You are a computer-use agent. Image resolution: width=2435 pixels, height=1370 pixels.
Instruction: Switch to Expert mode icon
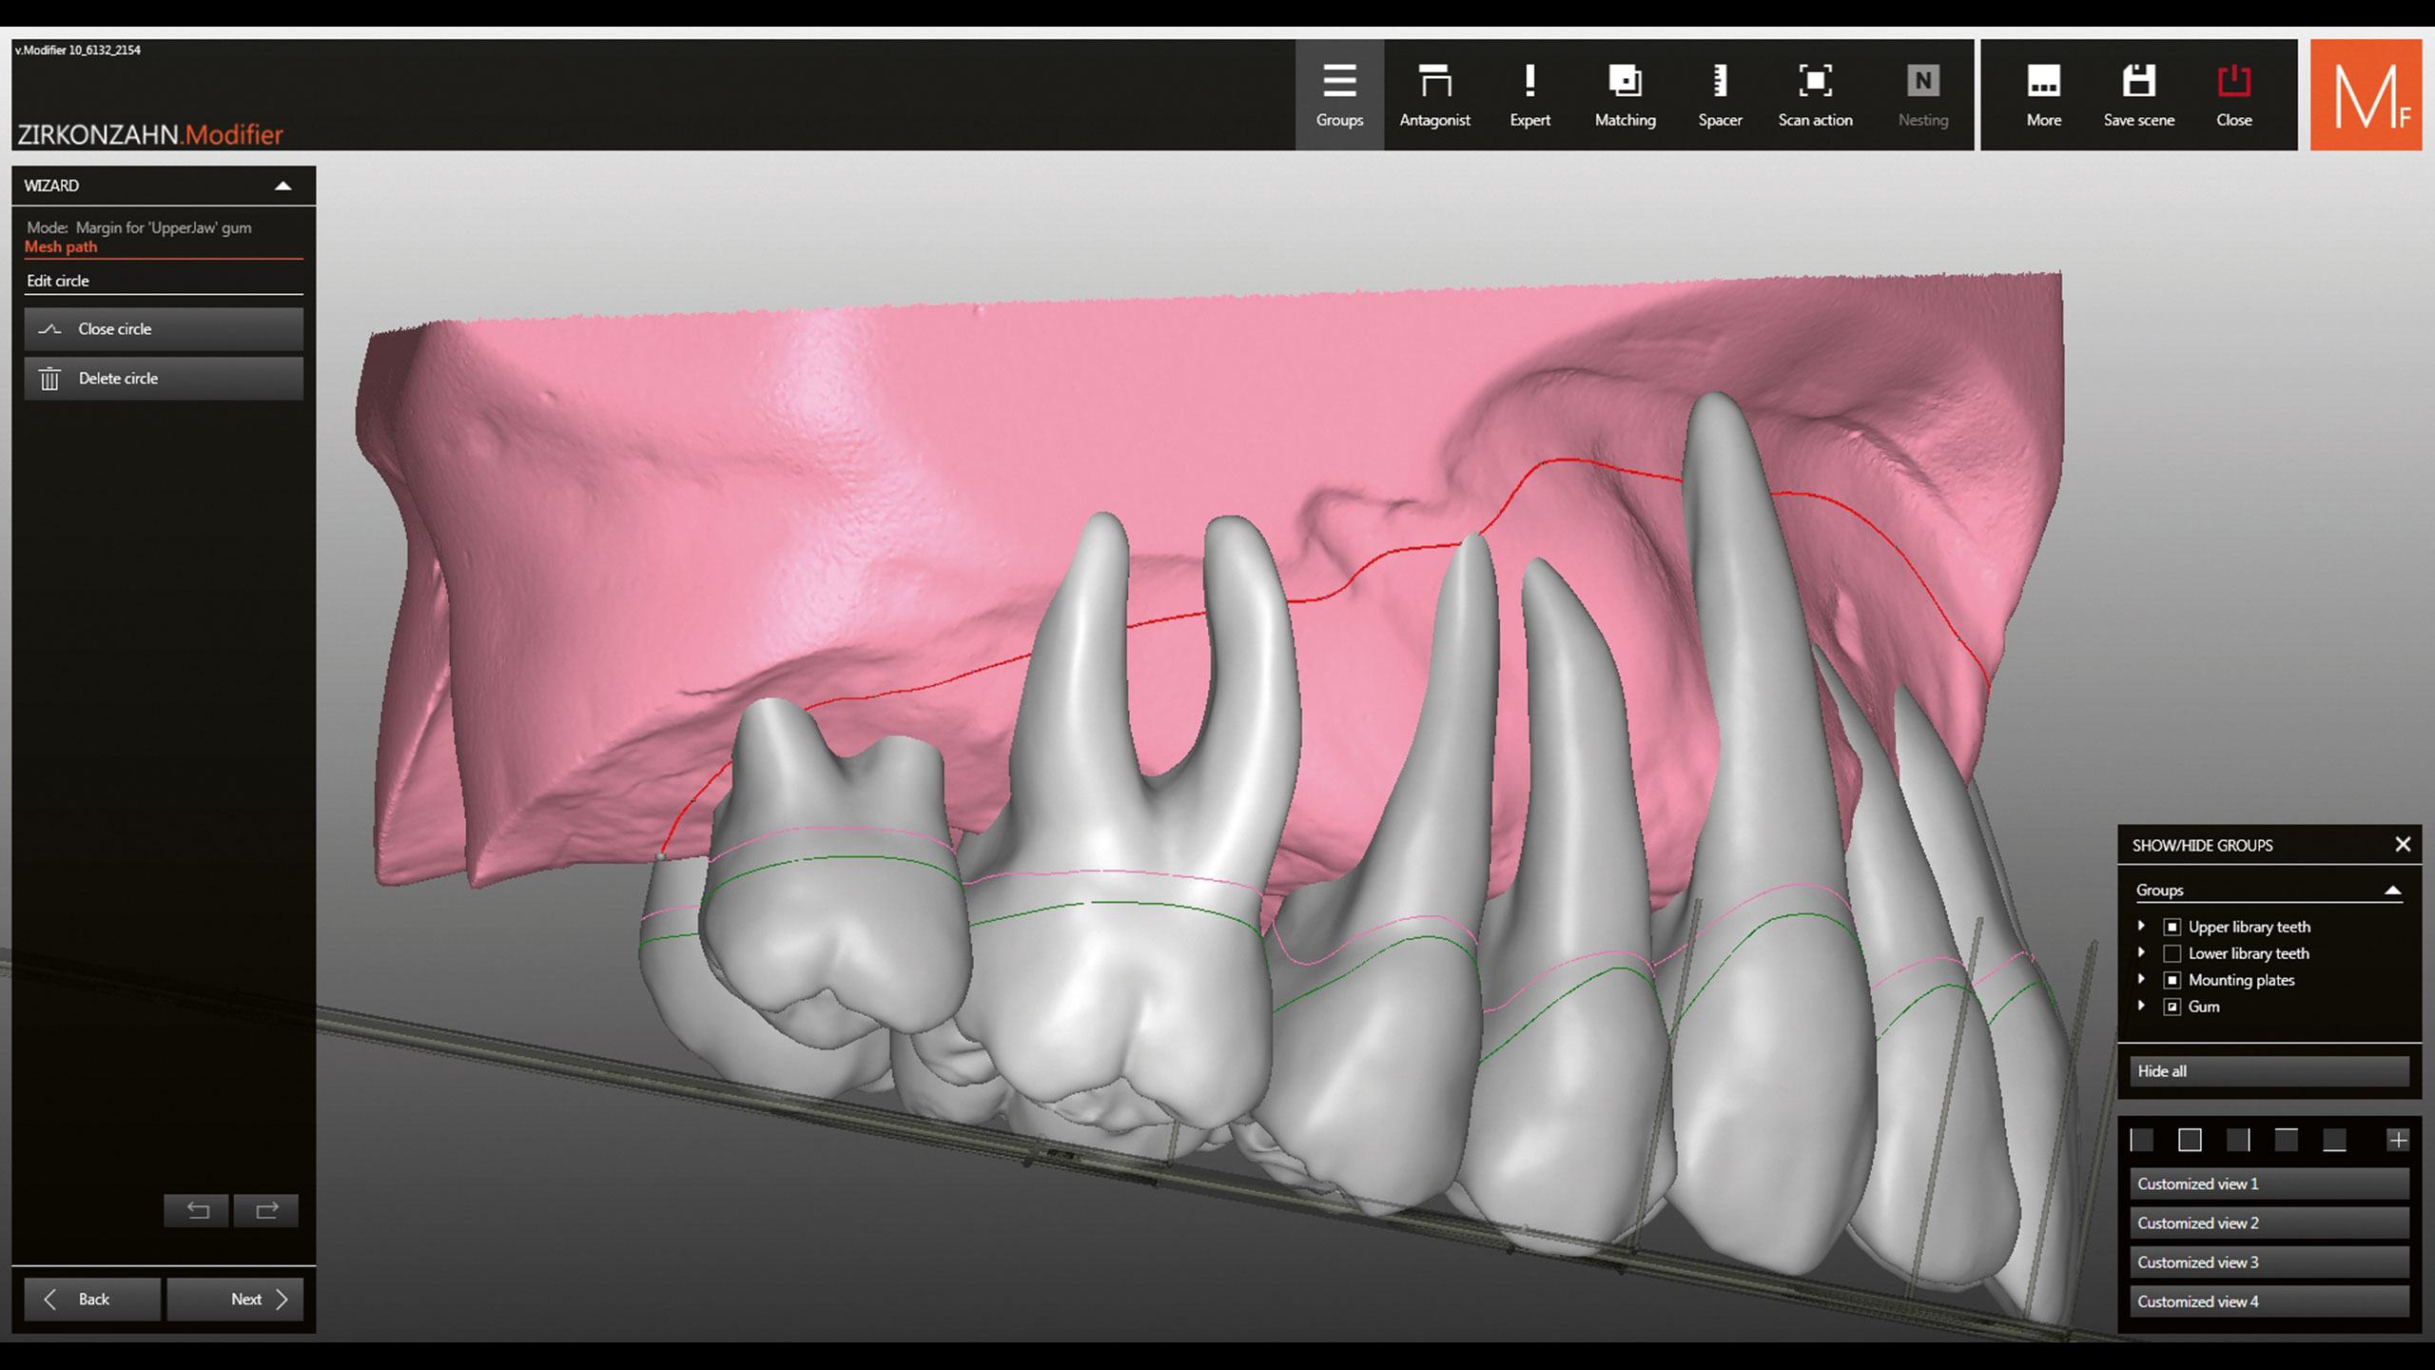(x=1529, y=94)
